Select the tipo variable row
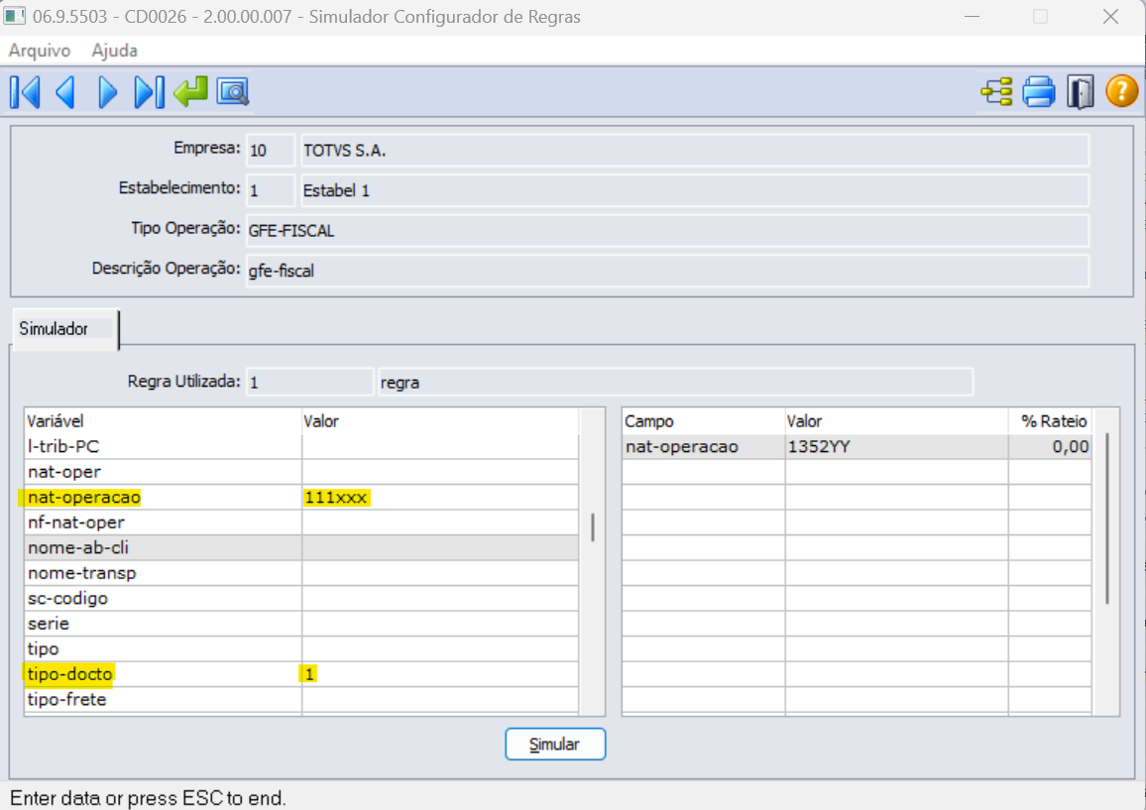The height and width of the screenshot is (810, 1146). coord(301,648)
